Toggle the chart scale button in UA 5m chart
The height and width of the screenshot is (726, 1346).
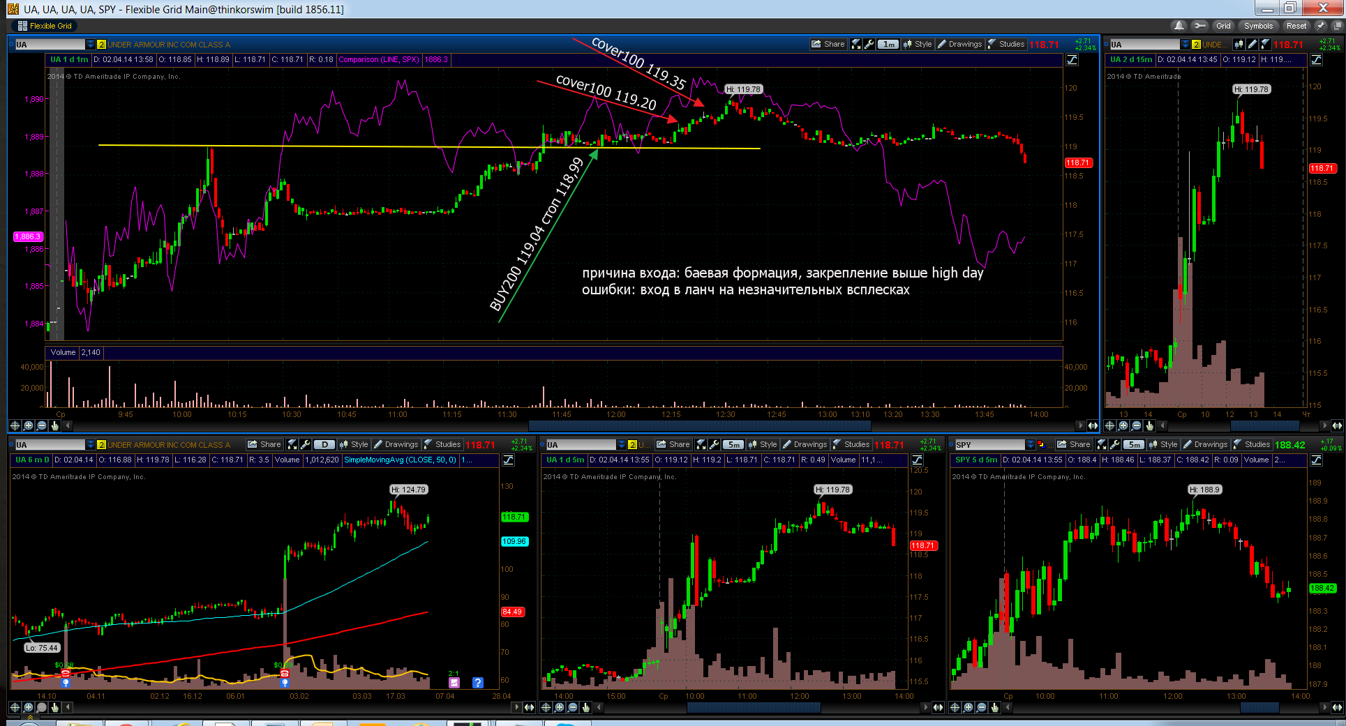(x=918, y=460)
